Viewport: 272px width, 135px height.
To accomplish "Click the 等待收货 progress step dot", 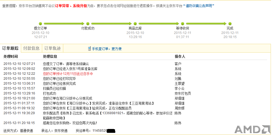I will click(182, 24).
